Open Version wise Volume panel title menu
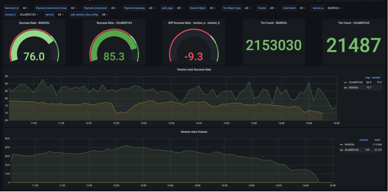This screenshot has height=192, width=388. 194,131
